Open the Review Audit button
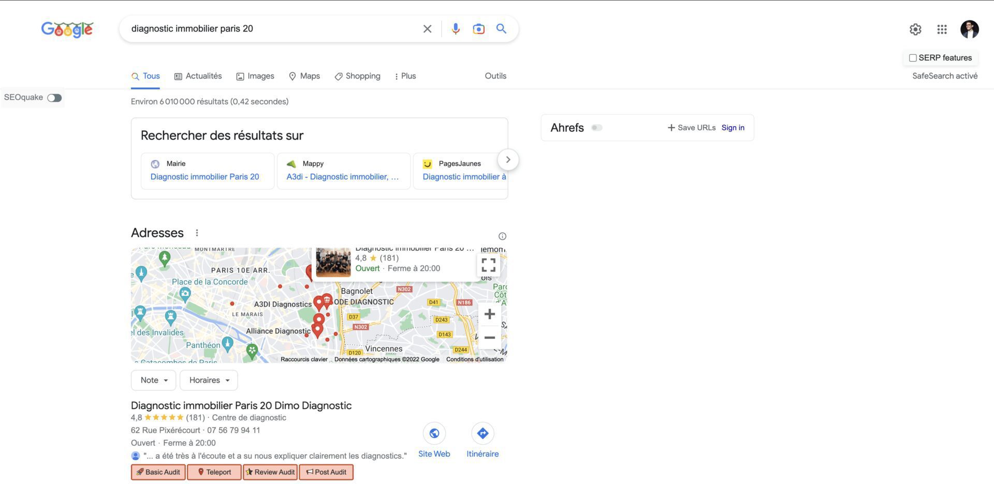 tap(270, 472)
